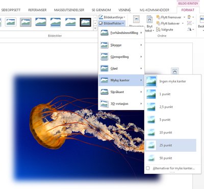Apply 25 punkt soft edges

(x=171, y=145)
